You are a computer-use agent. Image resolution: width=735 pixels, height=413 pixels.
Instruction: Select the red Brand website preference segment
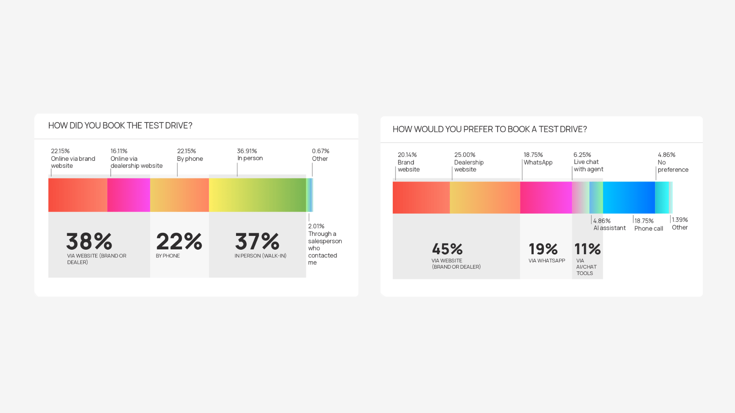point(421,197)
